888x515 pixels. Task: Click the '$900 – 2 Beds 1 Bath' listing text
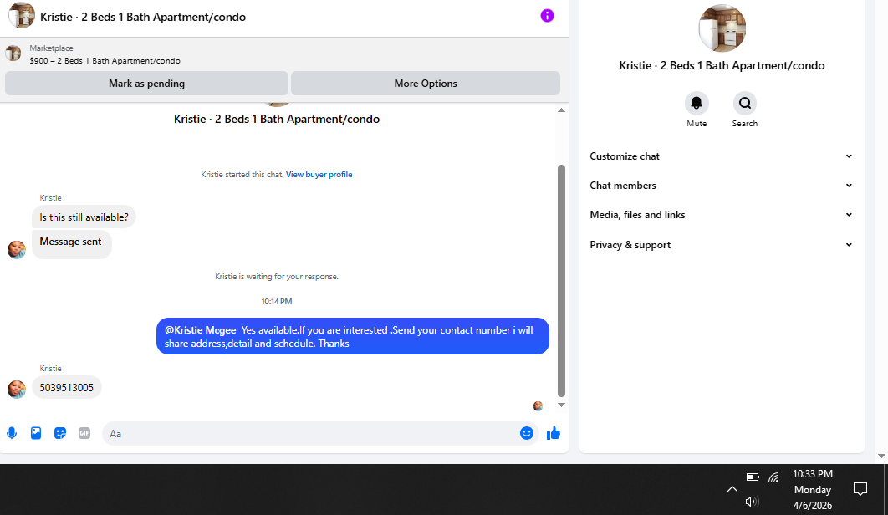tap(105, 61)
